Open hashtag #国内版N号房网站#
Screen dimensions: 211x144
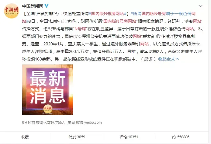point(108,14)
